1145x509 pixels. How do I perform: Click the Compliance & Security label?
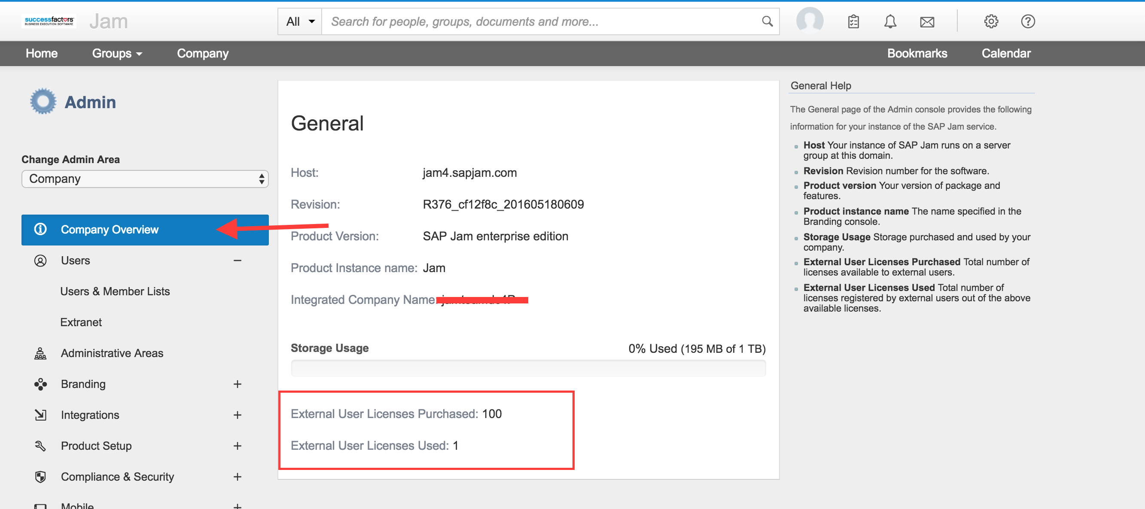click(117, 476)
